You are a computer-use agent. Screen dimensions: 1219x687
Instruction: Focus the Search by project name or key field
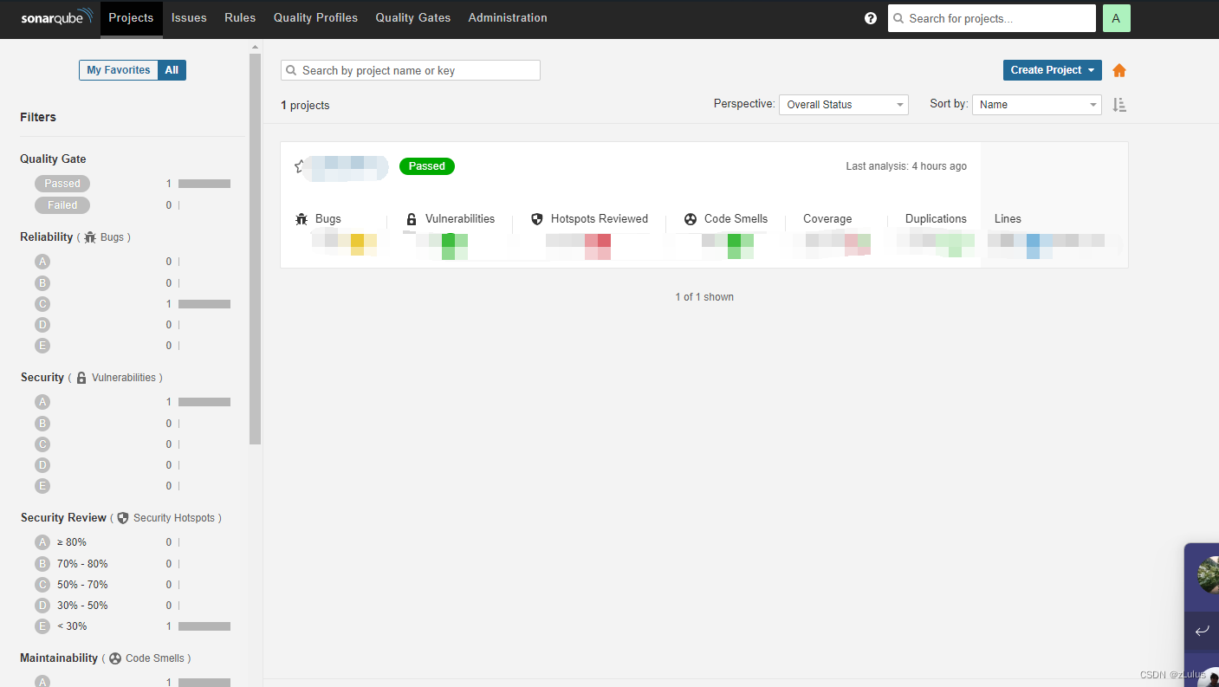coord(411,70)
